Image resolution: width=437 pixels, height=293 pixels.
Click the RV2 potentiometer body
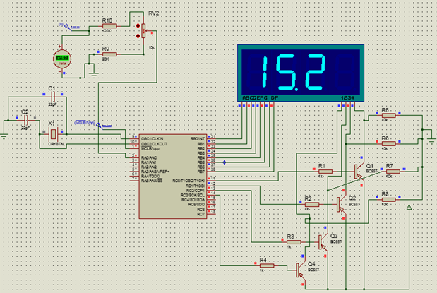coord(143,30)
